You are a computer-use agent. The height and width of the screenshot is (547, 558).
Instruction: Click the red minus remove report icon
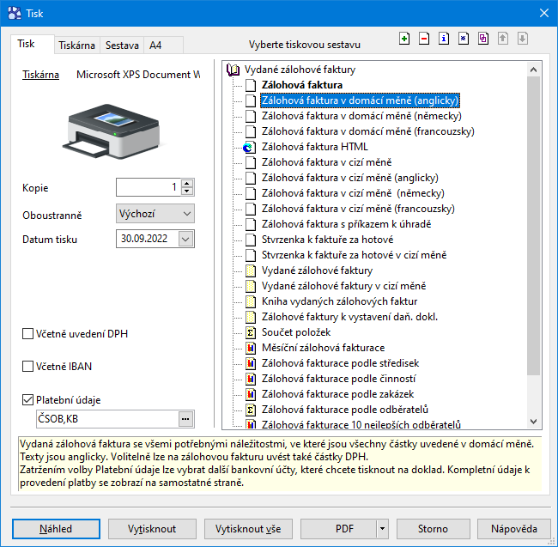pos(424,39)
